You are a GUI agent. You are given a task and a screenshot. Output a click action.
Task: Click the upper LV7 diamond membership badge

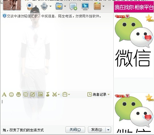[x=120, y=17]
